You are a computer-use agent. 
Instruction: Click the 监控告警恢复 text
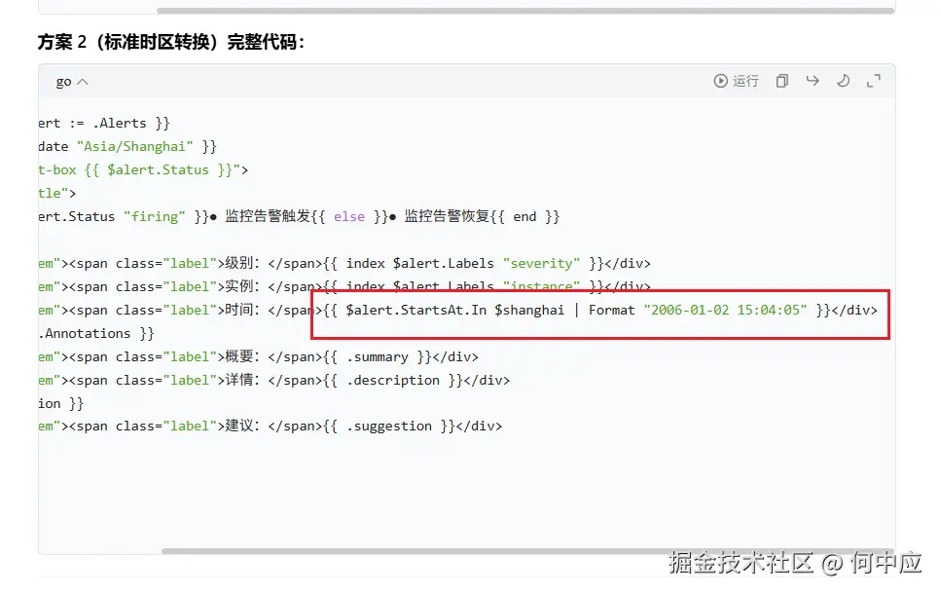[447, 216]
